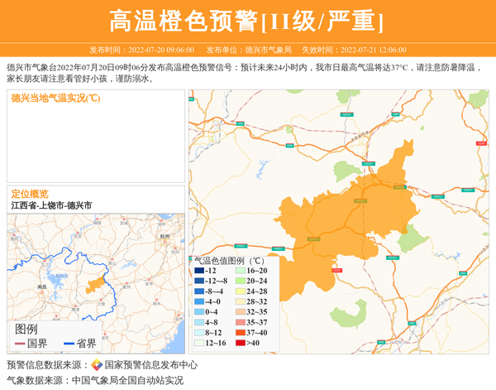The image size is (496, 390).
Task: Open 中国气象局全国自动站实况 source text
Action: click(x=127, y=380)
